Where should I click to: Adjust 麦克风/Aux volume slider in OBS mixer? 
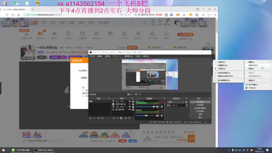pos(146,107)
